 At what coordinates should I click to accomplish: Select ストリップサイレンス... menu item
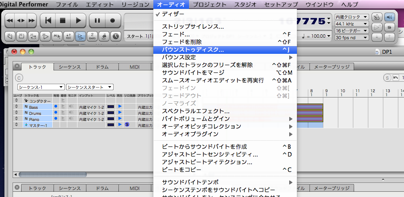(x=225, y=26)
